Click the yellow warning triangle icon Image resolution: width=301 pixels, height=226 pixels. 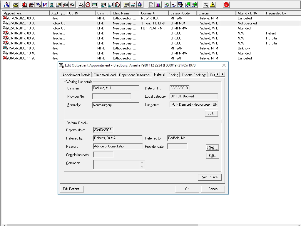[x=213, y=5]
